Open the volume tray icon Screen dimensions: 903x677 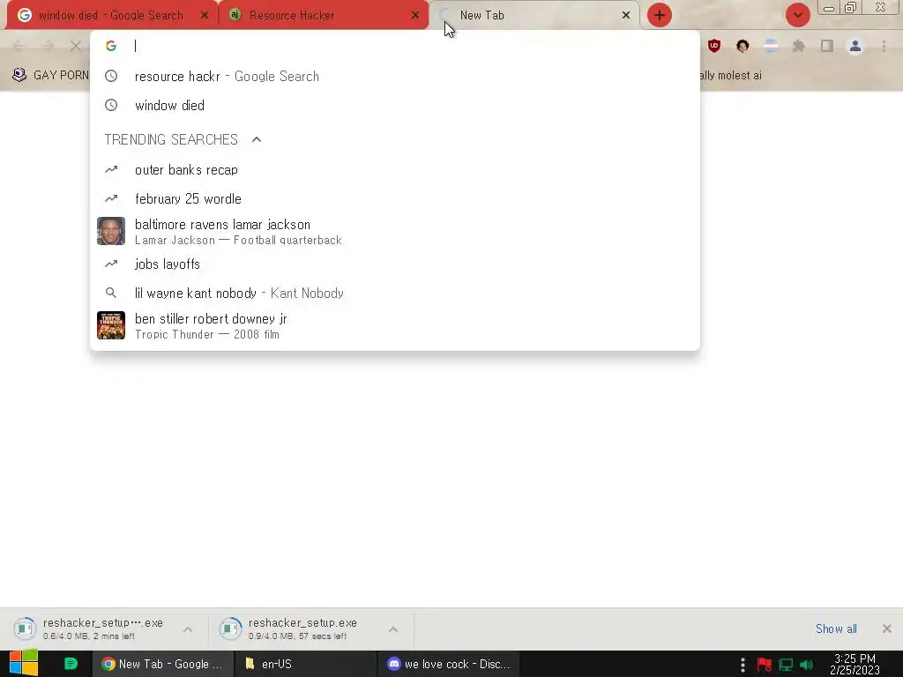pos(806,665)
